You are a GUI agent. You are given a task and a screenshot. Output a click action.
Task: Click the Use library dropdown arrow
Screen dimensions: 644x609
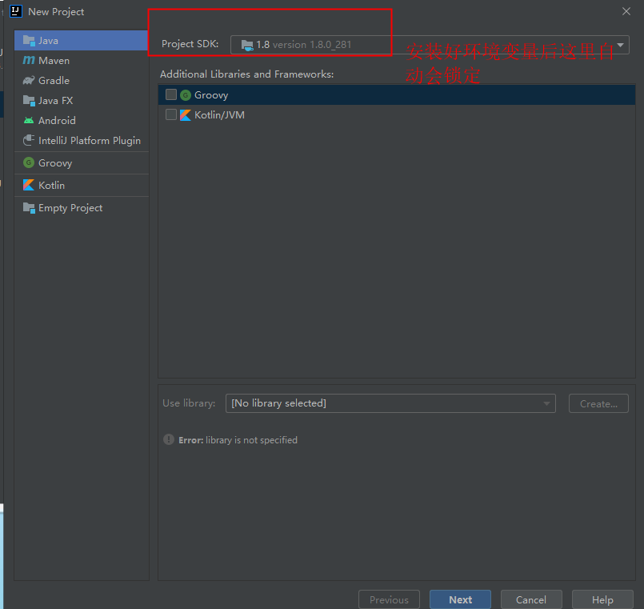click(546, 403)
